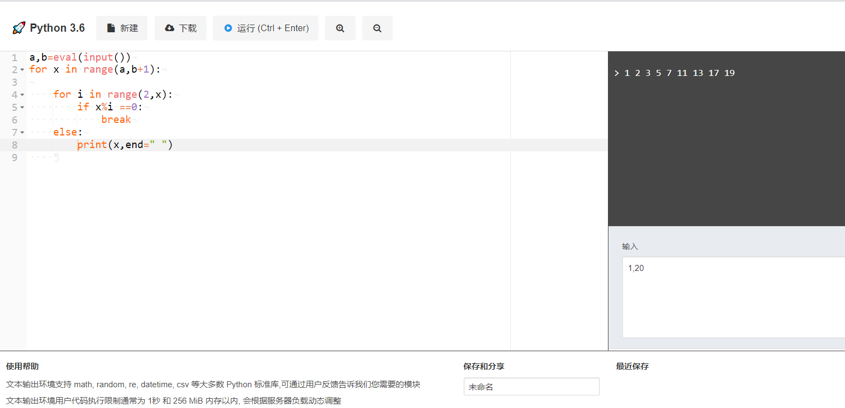The height and width of the screenshot is (408, 845).
Task: Click the 'break' statement on line 6
Action: (116, 120)
